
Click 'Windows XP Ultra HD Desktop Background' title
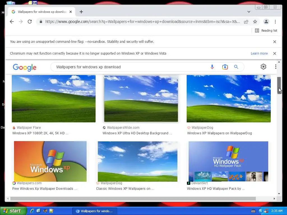pyautogui.click(x=137, y=133)
